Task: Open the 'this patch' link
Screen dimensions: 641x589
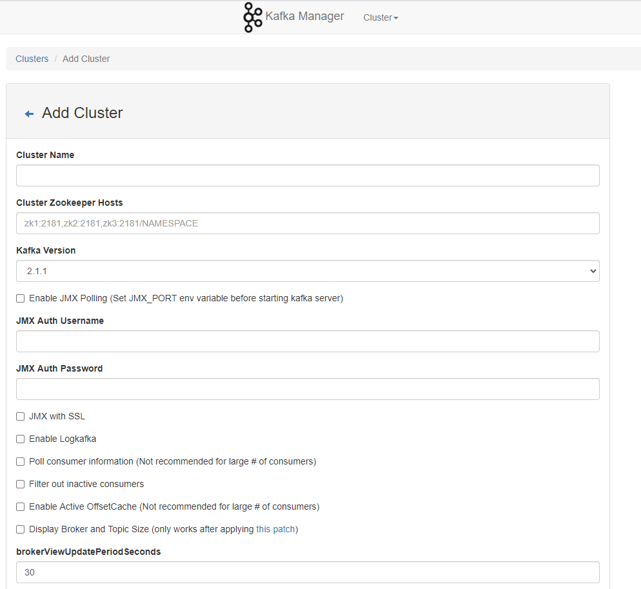Action: [x=275, y=529]
